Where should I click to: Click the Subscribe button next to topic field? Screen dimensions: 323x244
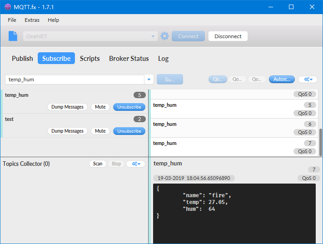[170, 80]
